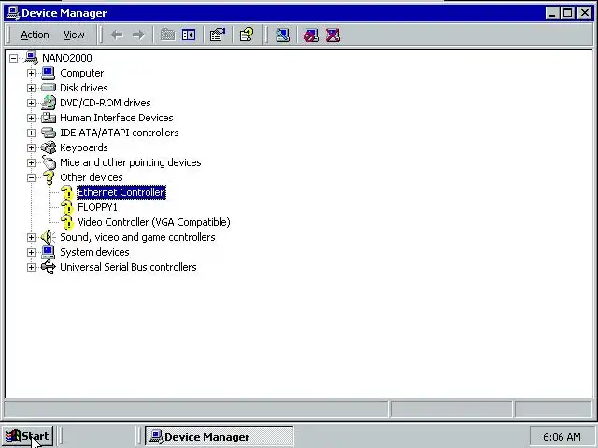The image size is (598, 448).
Task: Expand the Human Interface Devices node
Action: coord(31,118)
